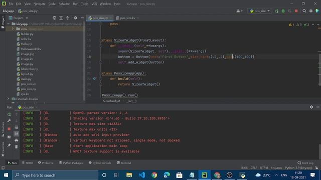Image resolution: width=321 pixels, height=180 pixels.
Task: Click gutter override icon at line 22
Action: coord(95,78)
